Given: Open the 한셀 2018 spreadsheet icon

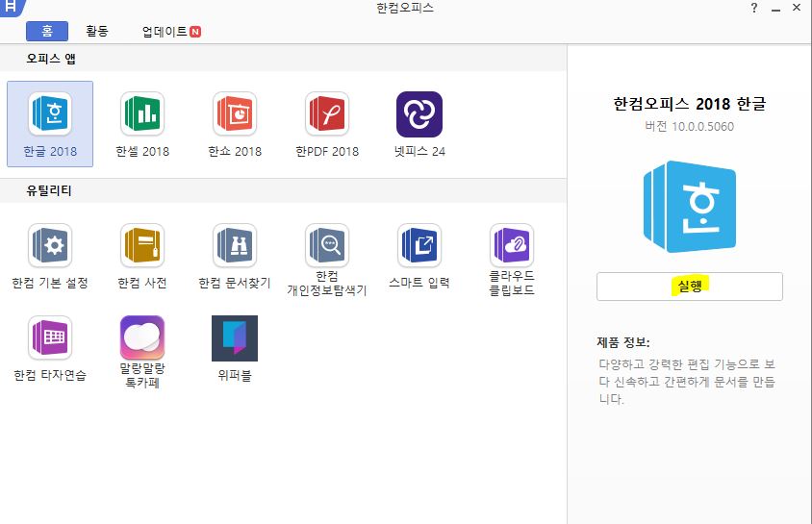Looking at the screenshot, I should (x=142, y=113).
